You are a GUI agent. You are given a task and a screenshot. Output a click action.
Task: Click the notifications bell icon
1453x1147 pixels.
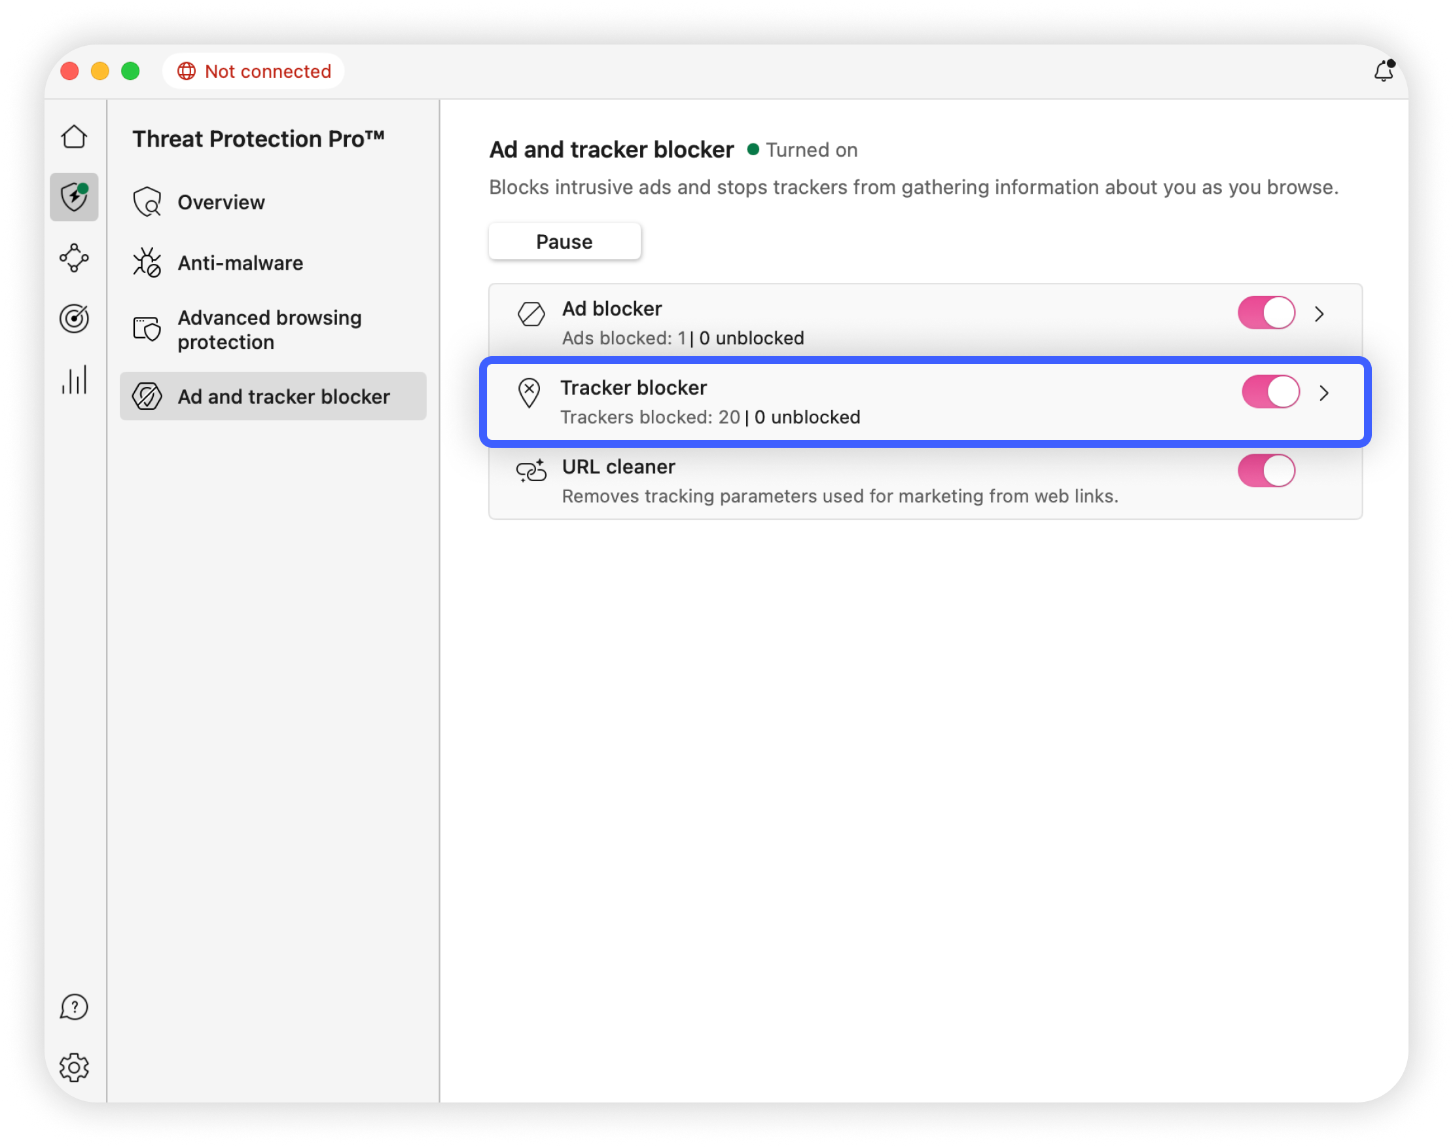pyautogui.click(x=1383, y=71)
